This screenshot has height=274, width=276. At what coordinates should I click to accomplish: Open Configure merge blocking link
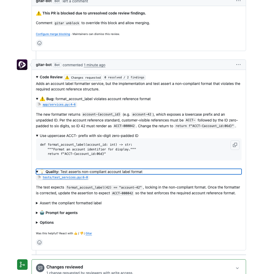(x=53, y=34)
